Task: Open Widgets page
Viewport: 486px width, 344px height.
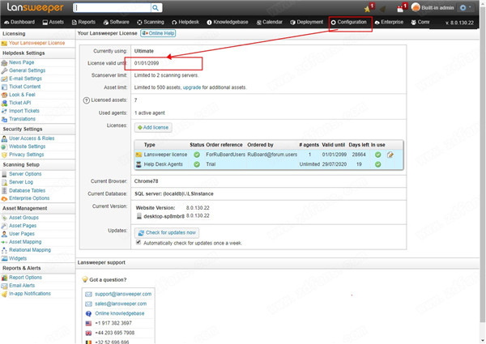Action: 18,258
